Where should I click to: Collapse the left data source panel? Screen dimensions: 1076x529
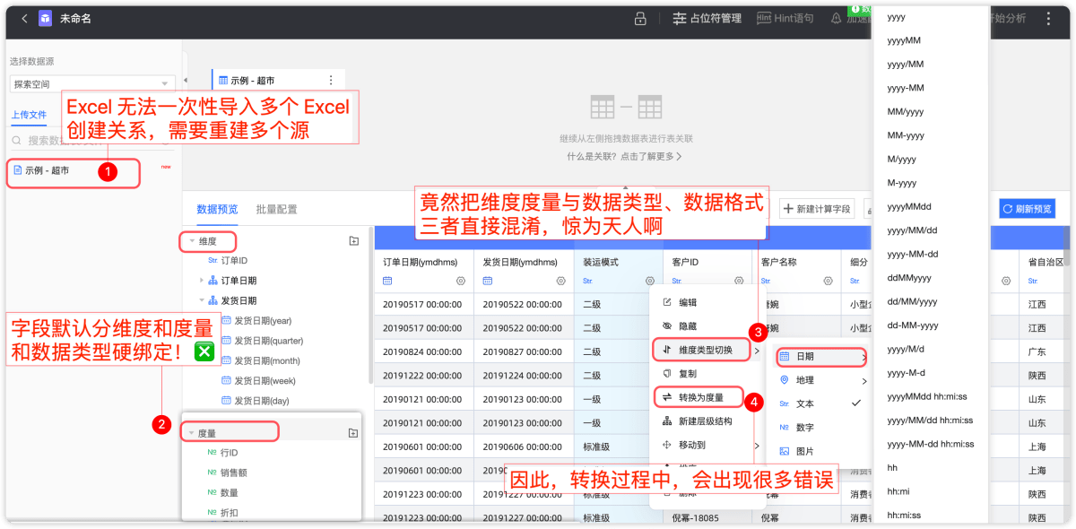(x=185, y=81)
